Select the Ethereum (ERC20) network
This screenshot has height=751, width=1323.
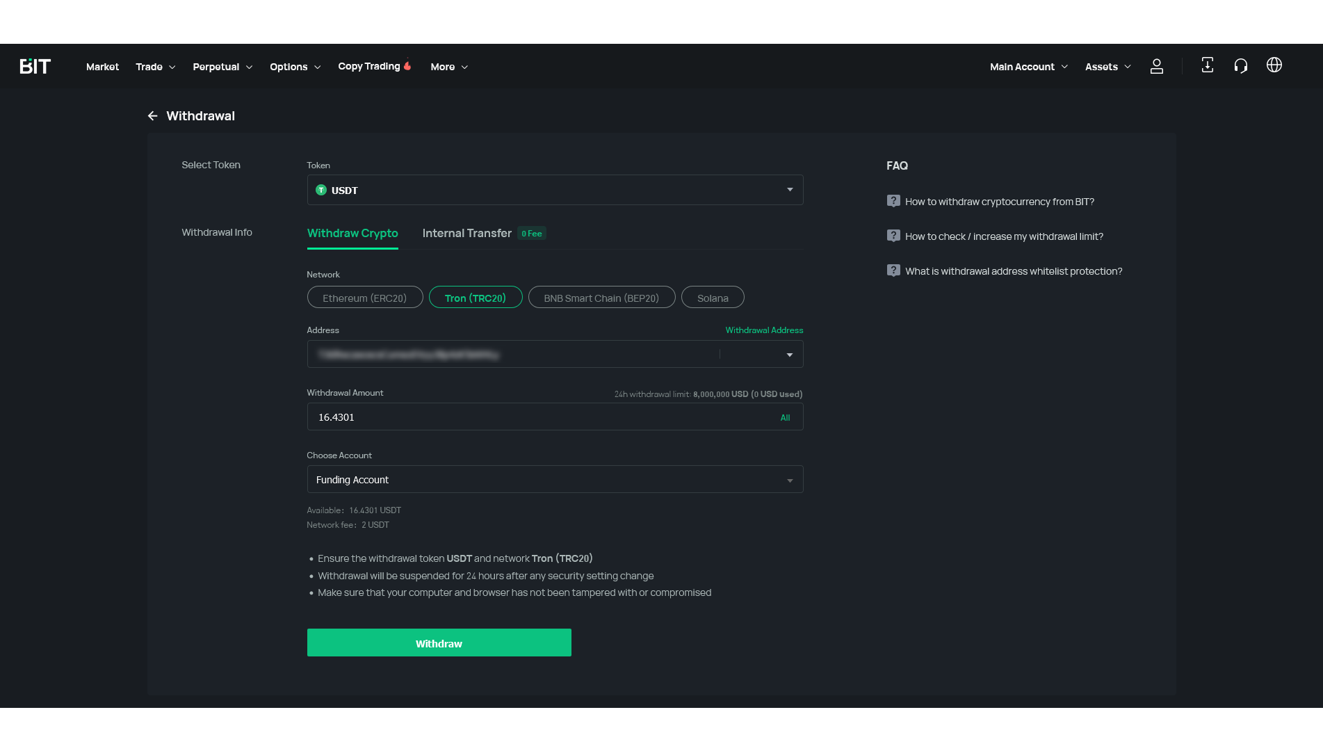(365, 298)
